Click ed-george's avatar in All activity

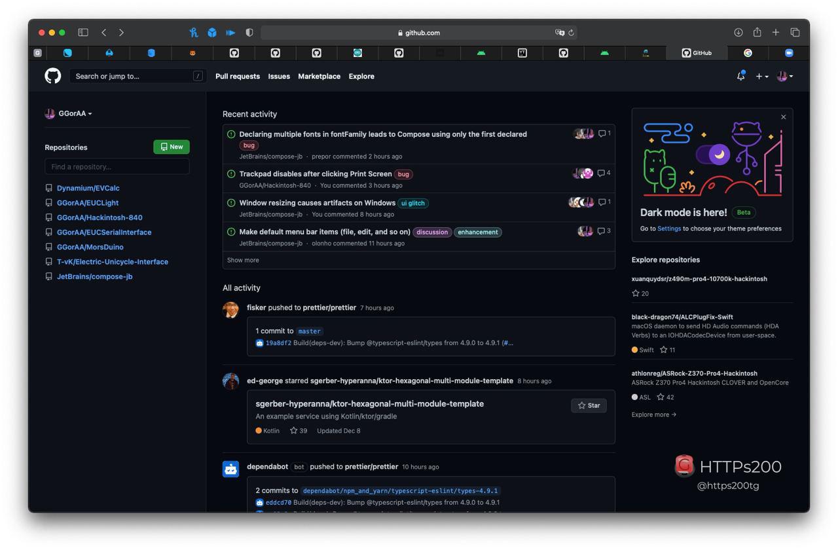coord(230,381)
